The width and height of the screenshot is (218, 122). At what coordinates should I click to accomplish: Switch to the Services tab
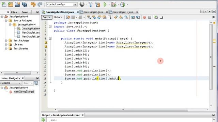coord(26,12)
